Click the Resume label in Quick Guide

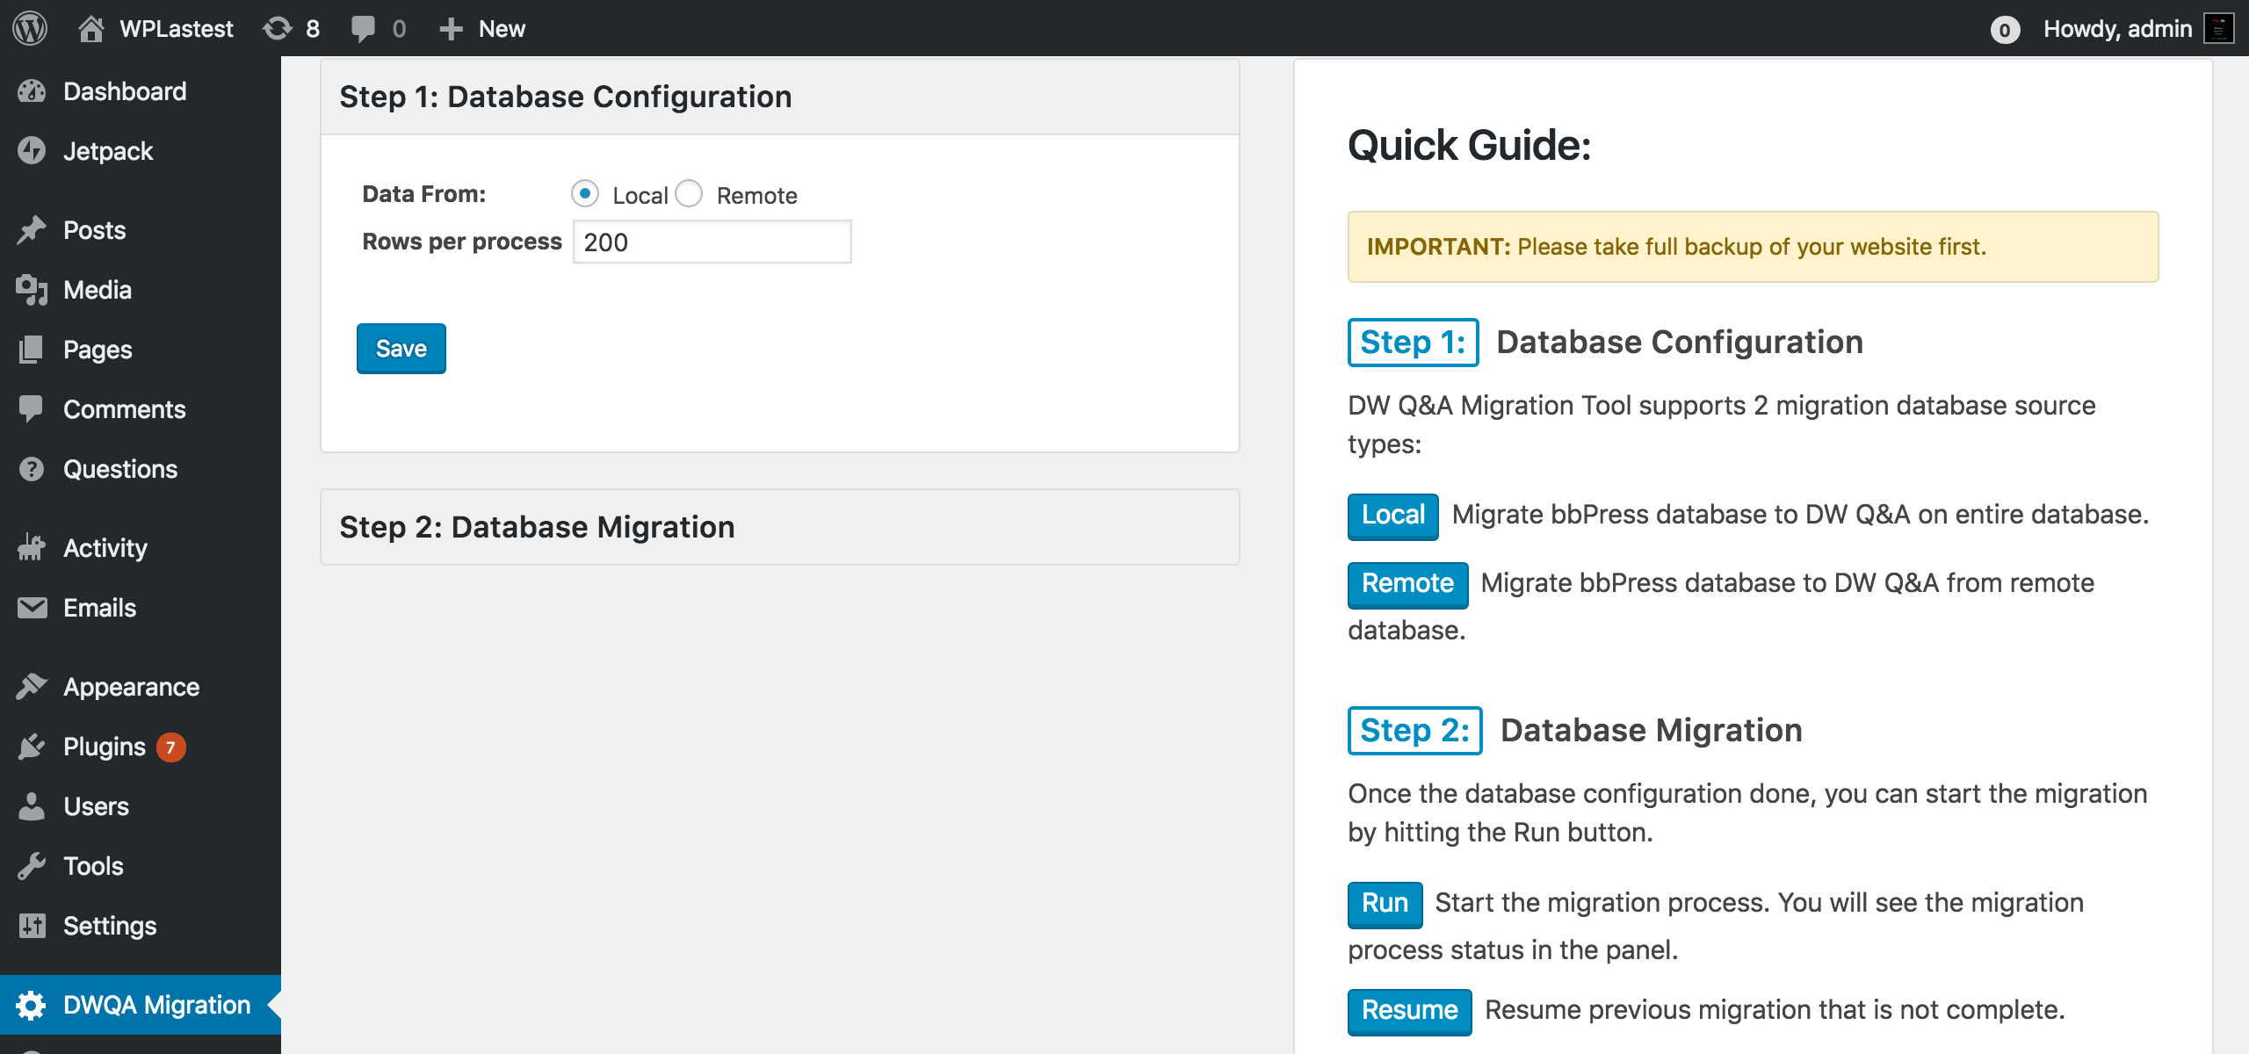pos(1409,1011)
